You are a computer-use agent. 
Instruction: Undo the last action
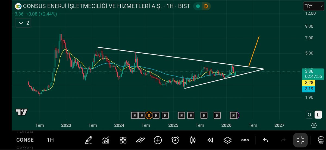[x=265, y=140]
